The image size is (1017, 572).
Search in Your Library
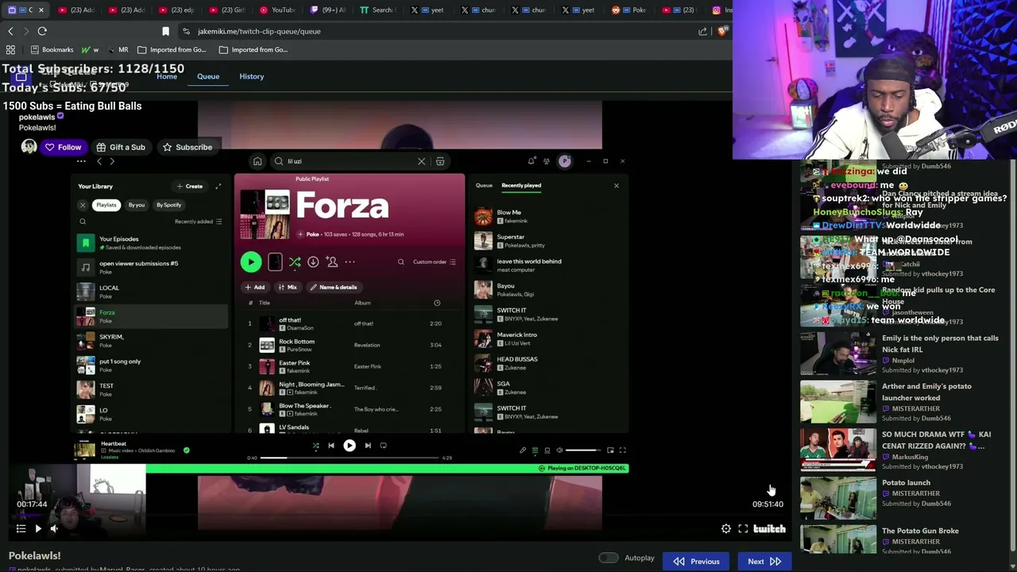coord(83,222)
